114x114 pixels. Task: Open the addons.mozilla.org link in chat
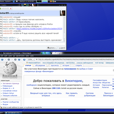pyautogui.click(x=39, y=29)
